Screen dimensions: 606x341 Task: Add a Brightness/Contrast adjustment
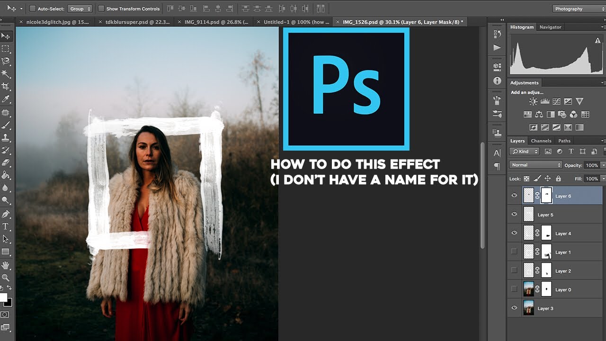click(534, 101)
